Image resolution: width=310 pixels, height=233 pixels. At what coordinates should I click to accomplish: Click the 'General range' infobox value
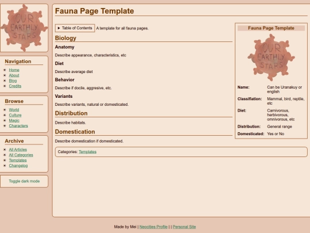pos(280,127)
